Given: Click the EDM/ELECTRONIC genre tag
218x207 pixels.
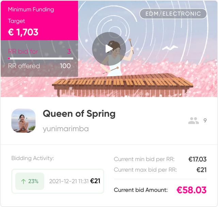Looking at the screenshot, I should click(x=173, y=14).
